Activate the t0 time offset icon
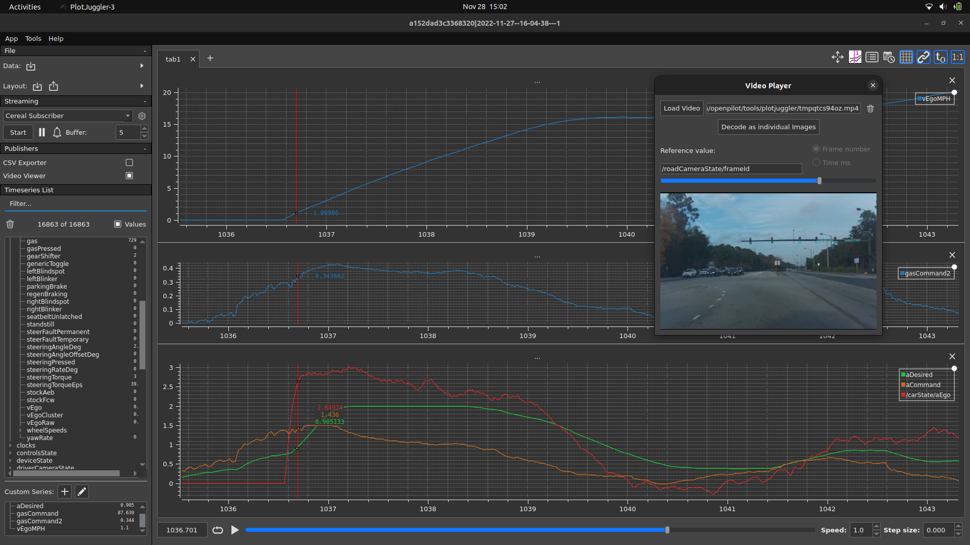This screenshot has width=970, height=545. (x=940, y=57)
